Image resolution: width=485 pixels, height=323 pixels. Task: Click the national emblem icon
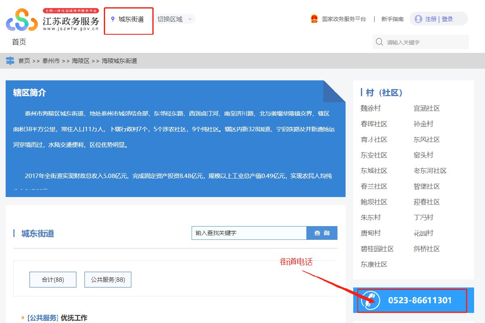(x=314, y=19)
